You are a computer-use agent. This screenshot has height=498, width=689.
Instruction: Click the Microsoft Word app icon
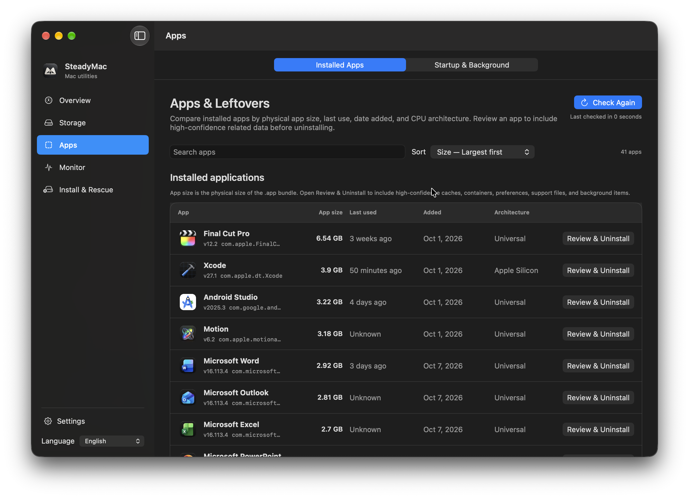point(188,366)
